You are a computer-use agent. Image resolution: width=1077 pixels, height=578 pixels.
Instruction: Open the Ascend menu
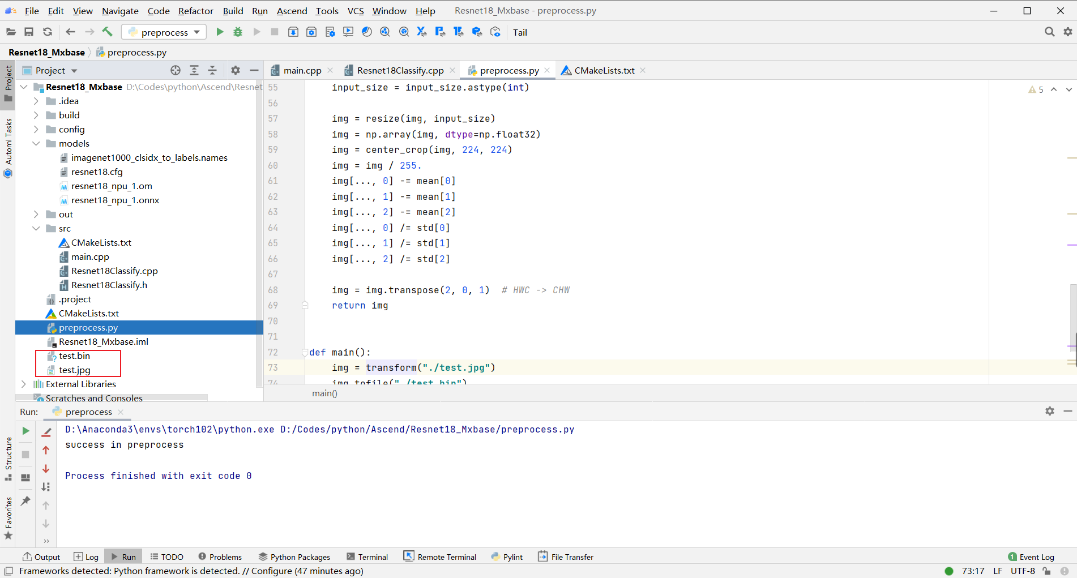(x=292, y=11)
